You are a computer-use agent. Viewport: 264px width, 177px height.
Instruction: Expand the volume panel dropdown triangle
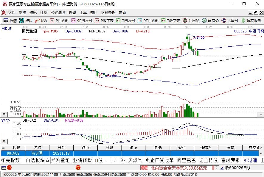(4, 115)
